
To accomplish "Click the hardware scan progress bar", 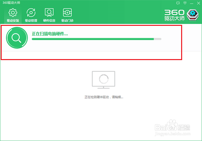I will point(97,39).
